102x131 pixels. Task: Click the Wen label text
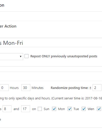point(91,109)
